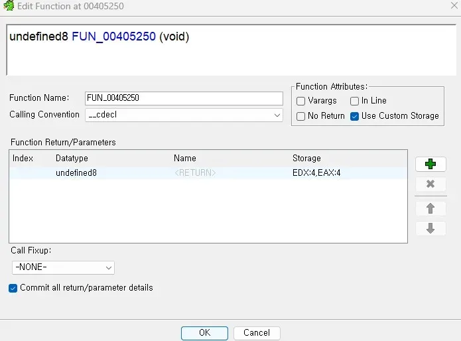Uncheck Commit all return/parameter details
The height and width of the screenshot is (341, 461).
pyautogui.click(x=13, y=288)
